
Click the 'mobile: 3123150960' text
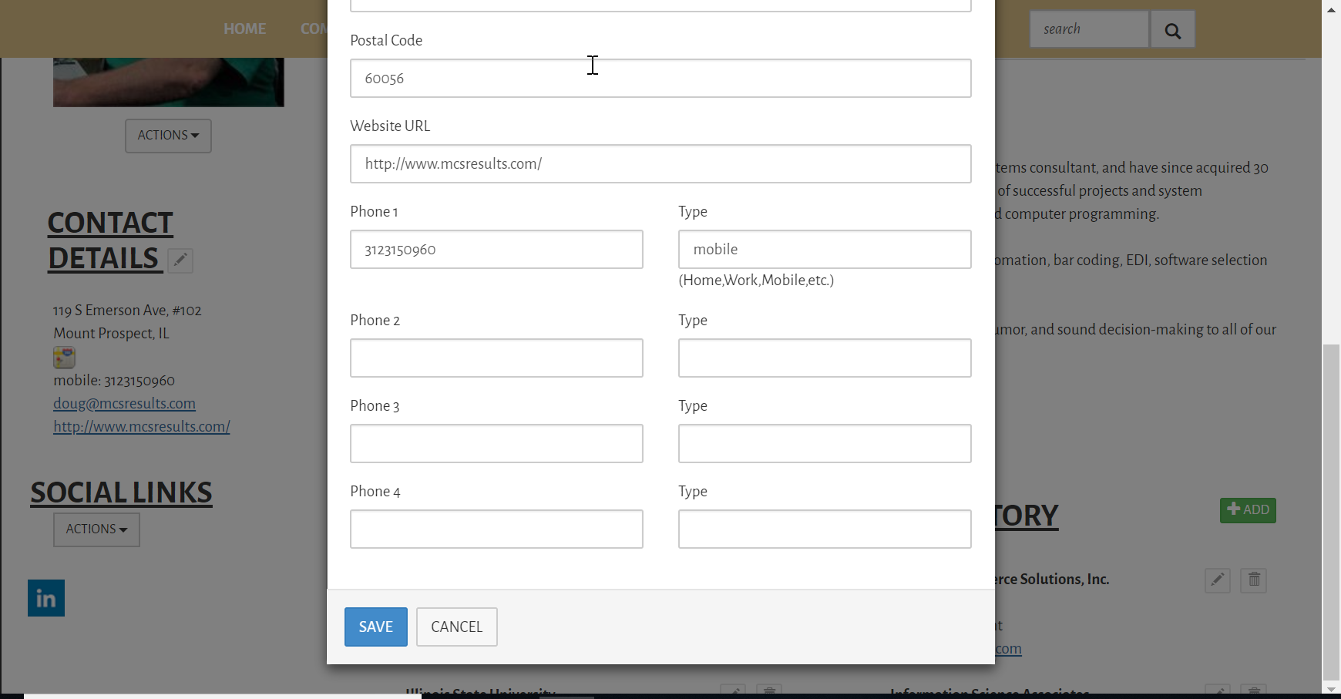click(114, 380)
